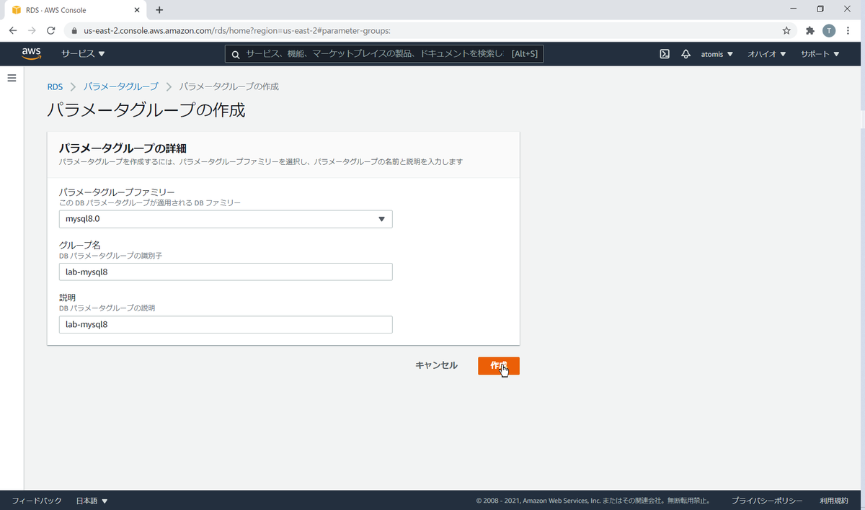Image resolution: width=865 pixels, height=510 pixels.
Task: Click the notifications bell icon
Action: click(x=686, y=53)
